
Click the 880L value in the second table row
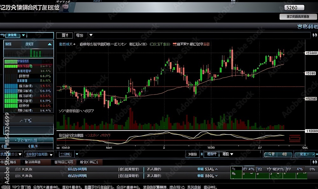tap(209, 176)
